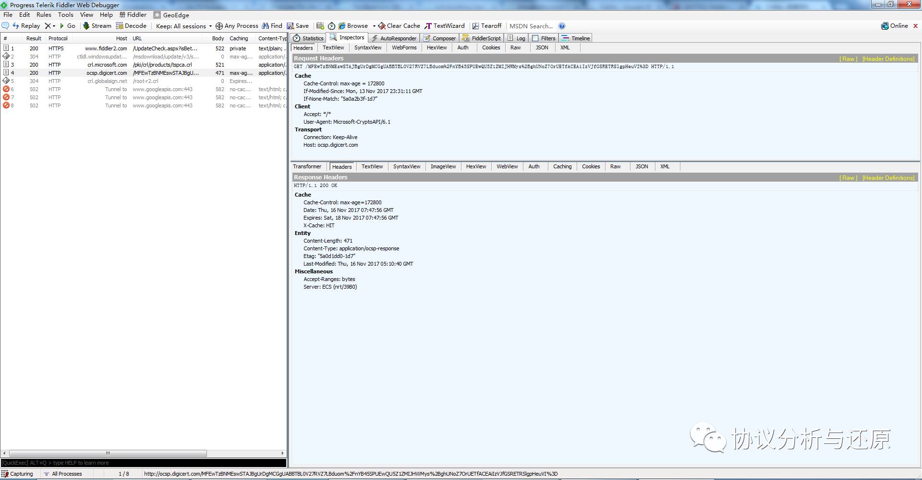Click the camera screenshot icon

[x=320, y=26]
